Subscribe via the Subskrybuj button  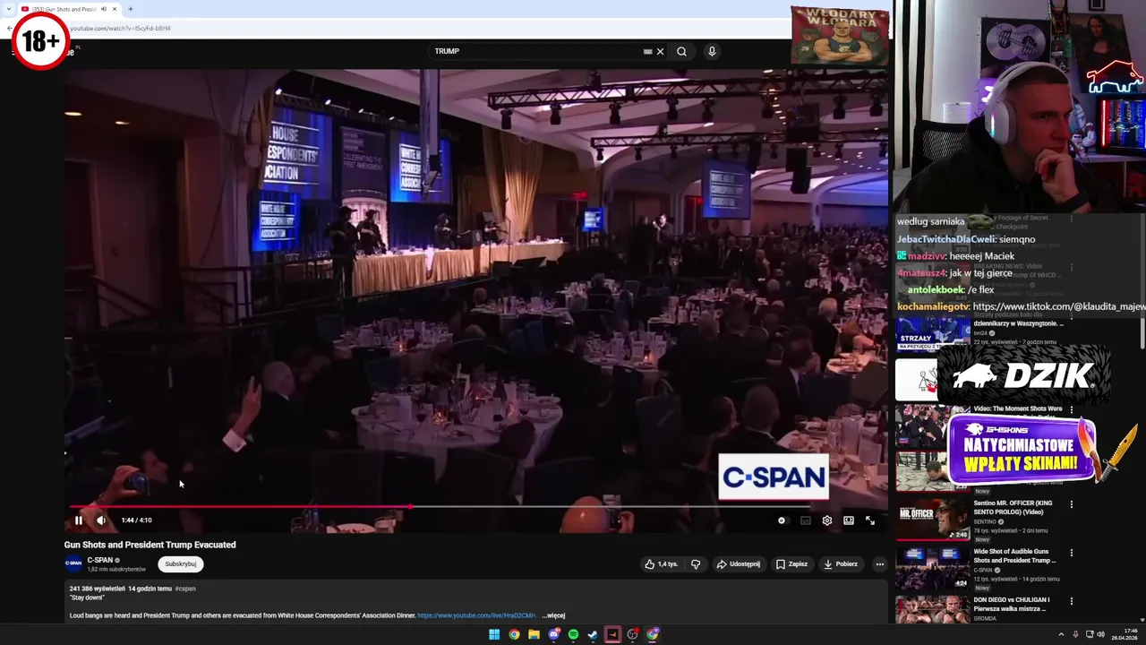click(180, 564)
